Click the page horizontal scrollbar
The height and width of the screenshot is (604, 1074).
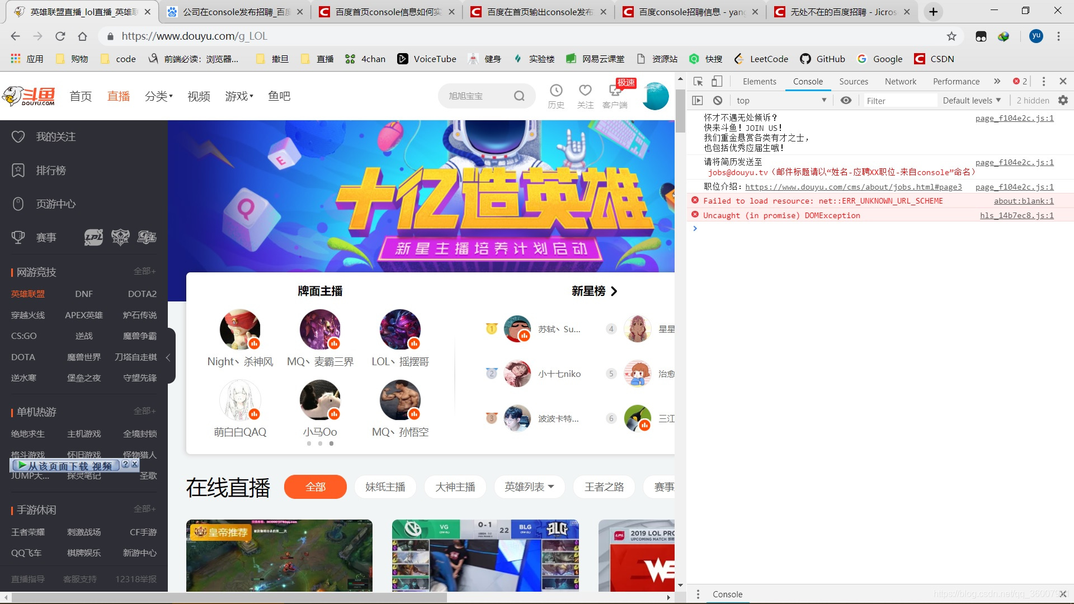(229, 597)
